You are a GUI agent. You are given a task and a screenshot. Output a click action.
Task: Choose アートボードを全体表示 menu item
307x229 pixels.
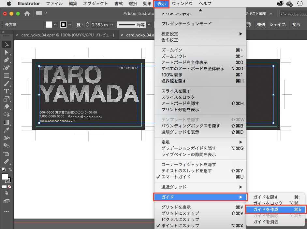pyautogui.click(x=184, y=62)
